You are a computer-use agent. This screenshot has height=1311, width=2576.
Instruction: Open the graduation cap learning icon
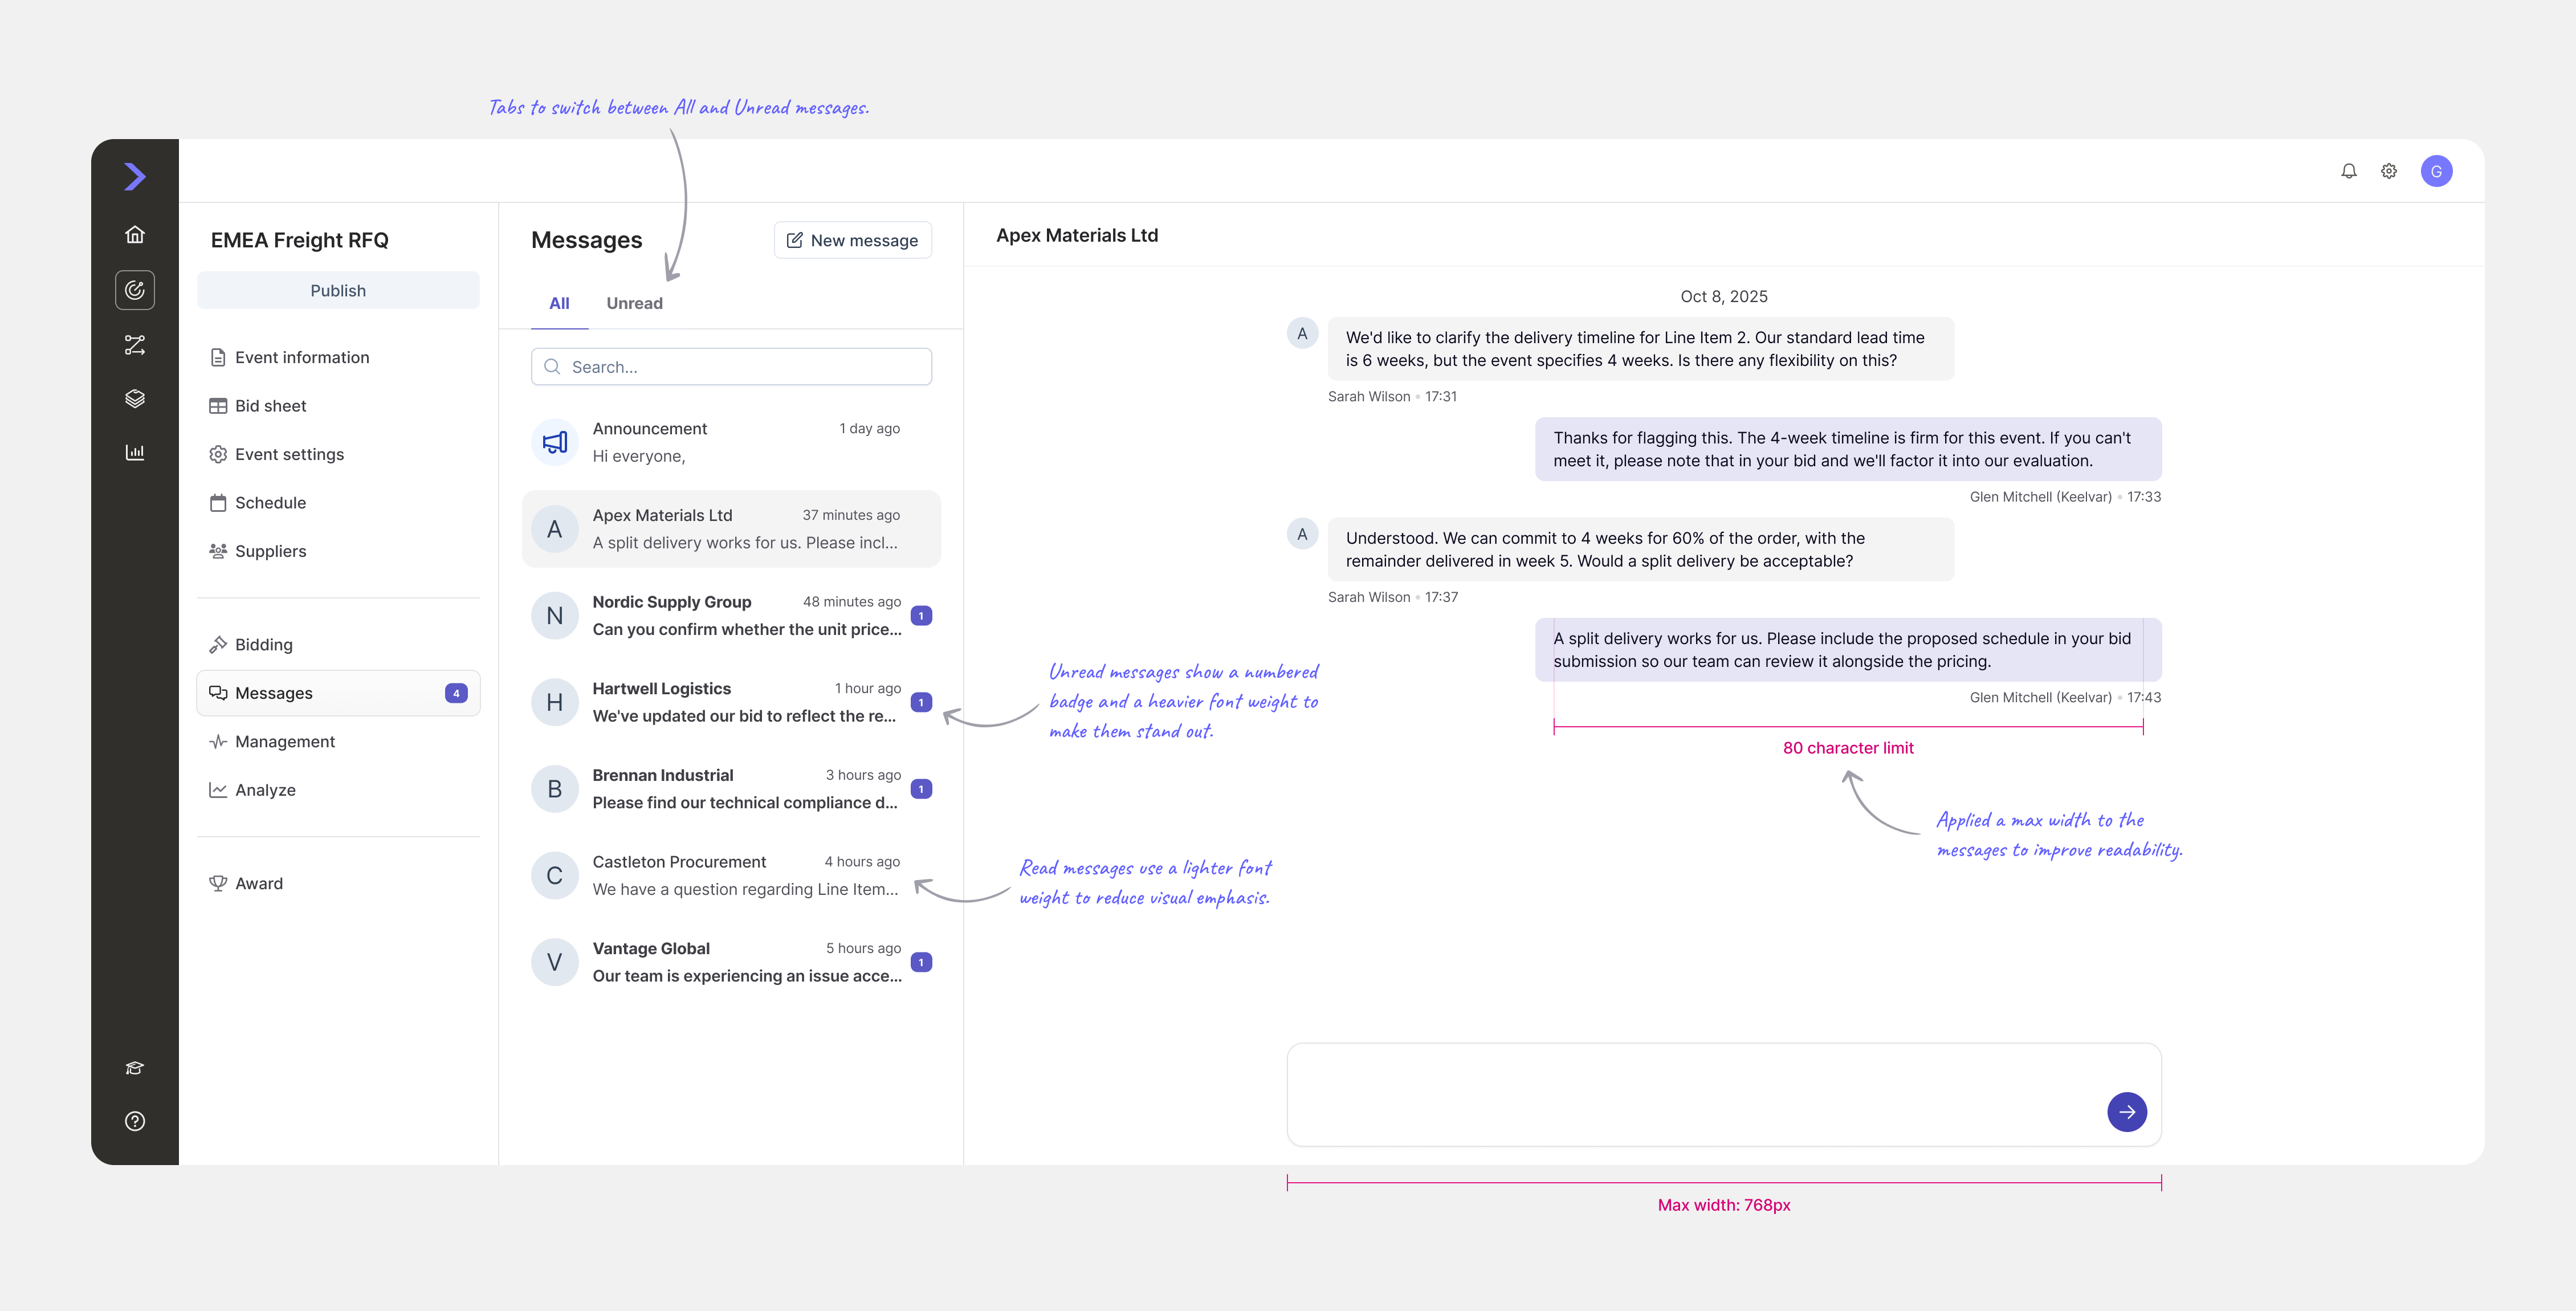(x=135, y=1068)
